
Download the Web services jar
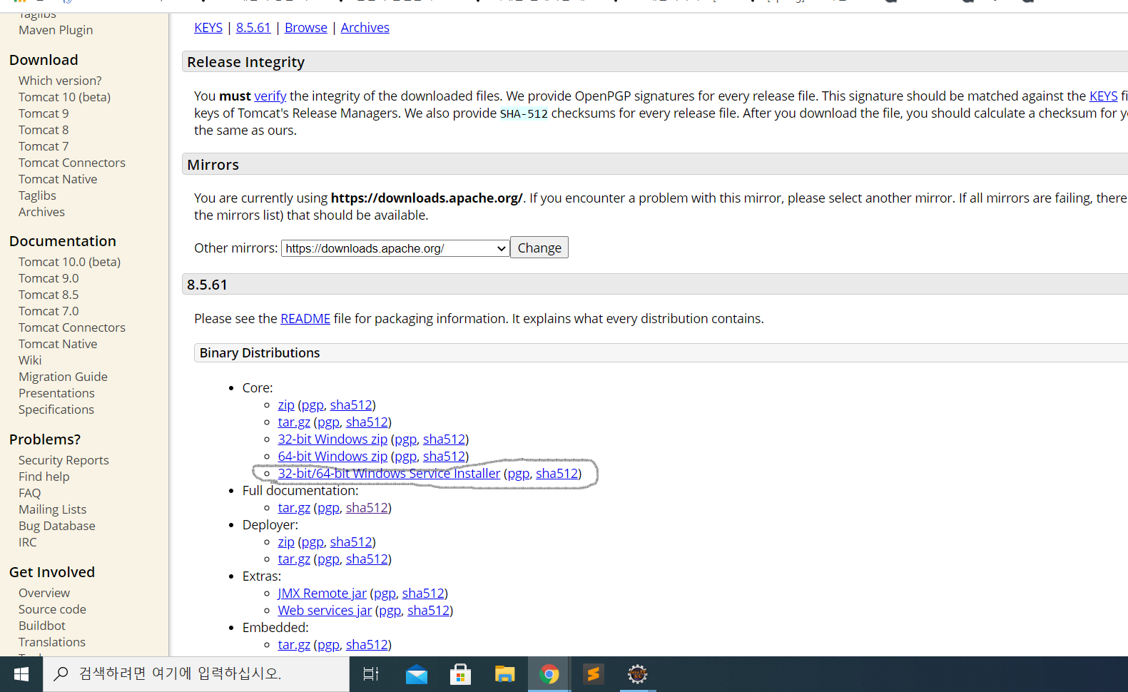[325, 611]
